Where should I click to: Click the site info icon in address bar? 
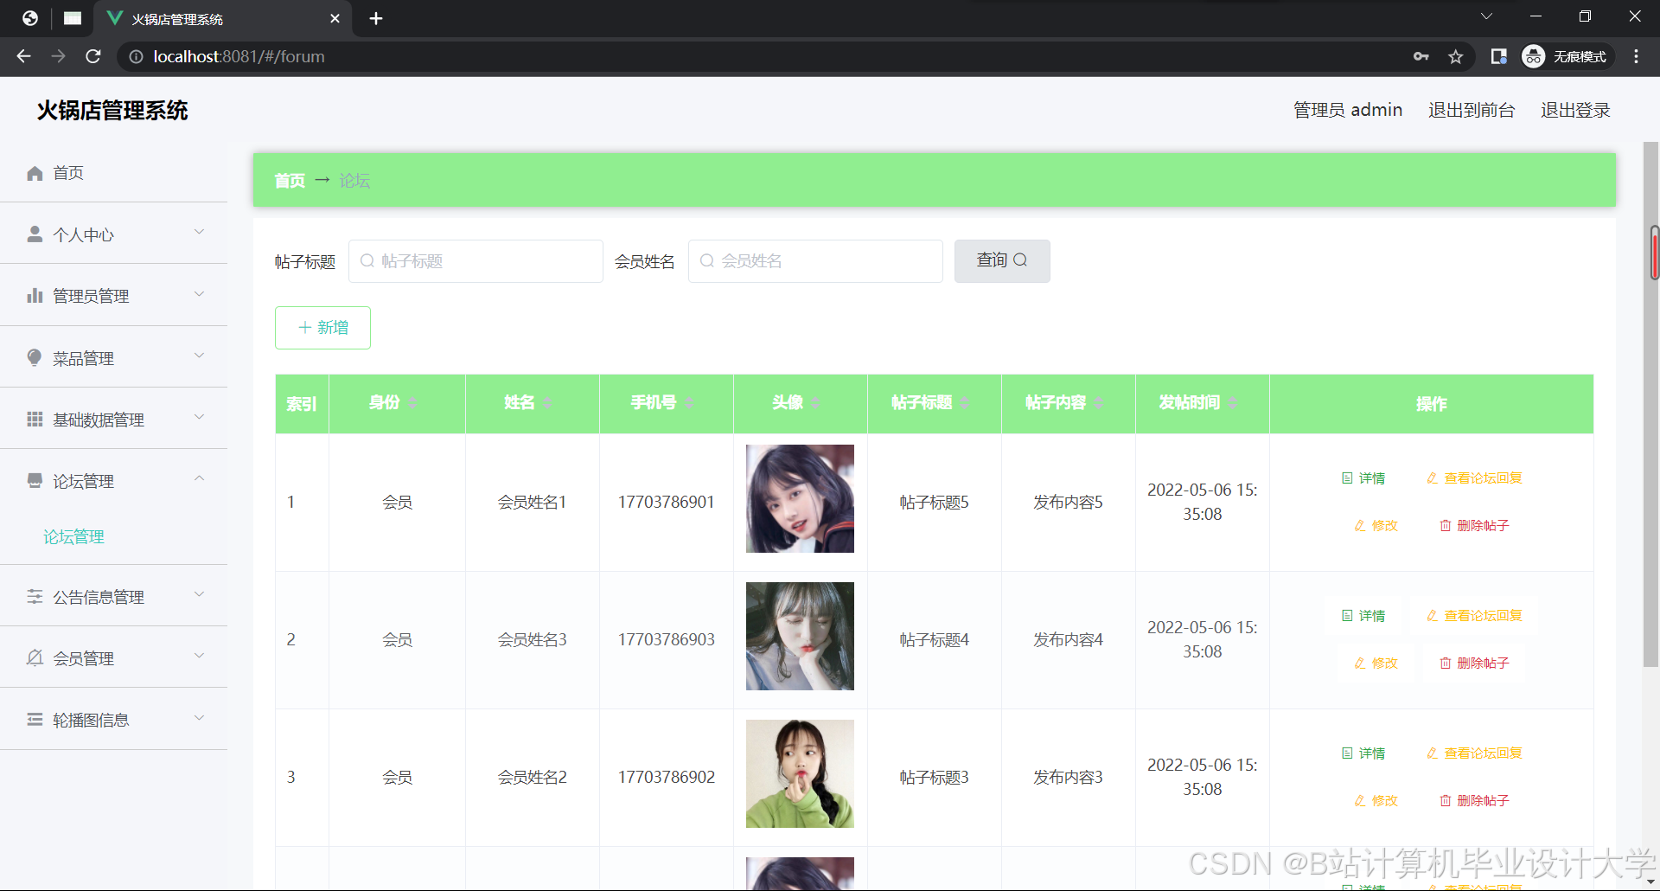coord(136,56)
